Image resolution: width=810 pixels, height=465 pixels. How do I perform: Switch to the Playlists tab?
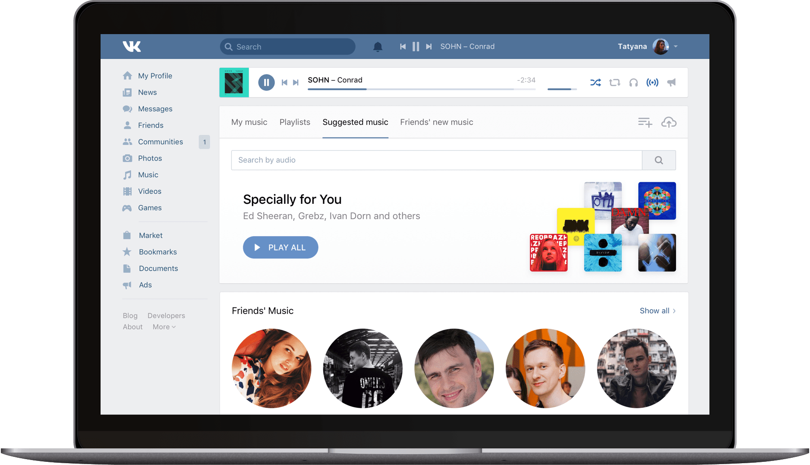pyautogui.click(x=295, y=122)
